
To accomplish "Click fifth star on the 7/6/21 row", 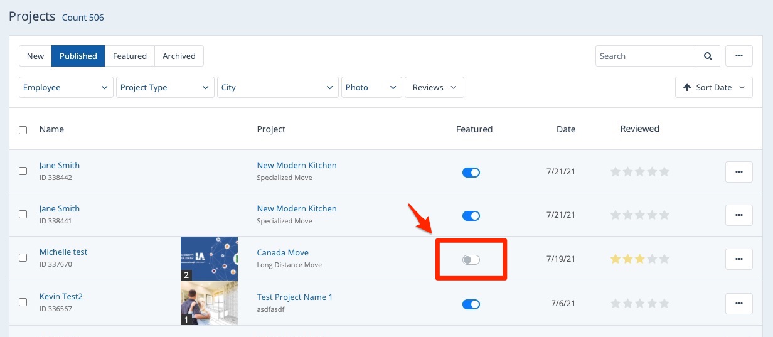I will point(664,304).
